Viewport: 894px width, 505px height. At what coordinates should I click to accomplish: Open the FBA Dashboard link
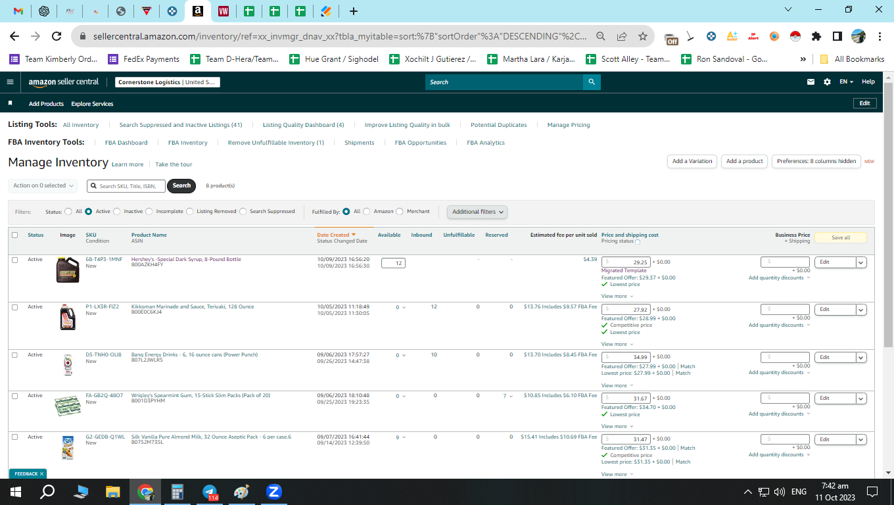[x=126, y=143]
